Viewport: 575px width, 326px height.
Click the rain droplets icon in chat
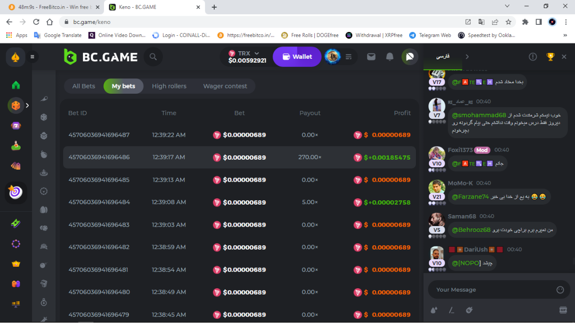434,310
